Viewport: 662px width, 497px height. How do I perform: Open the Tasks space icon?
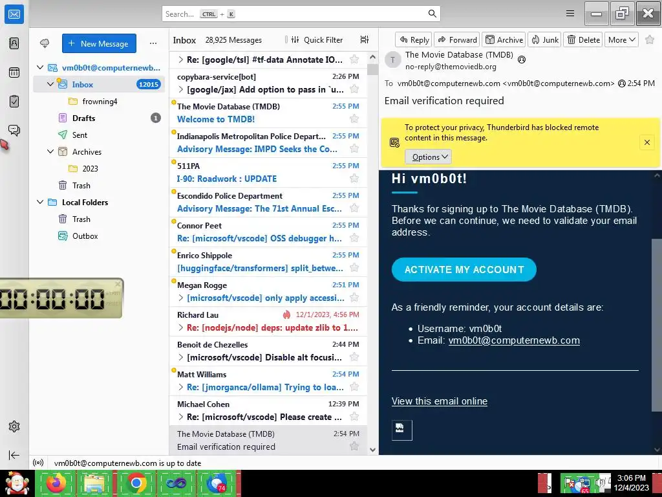14,102
